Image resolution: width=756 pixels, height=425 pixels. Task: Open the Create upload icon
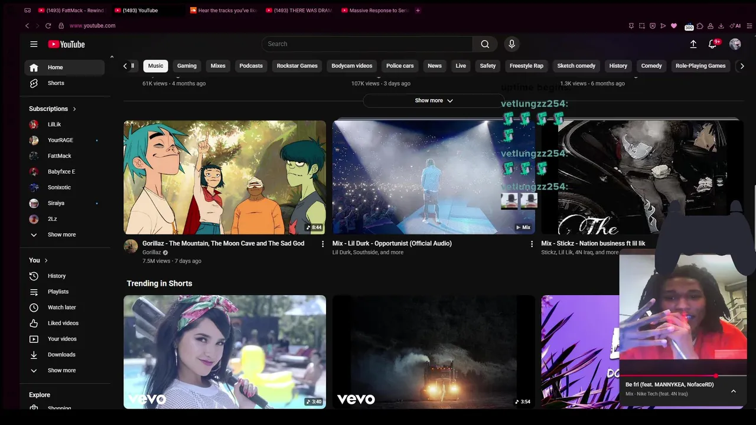pyautogui.click(x=693, y=44)
